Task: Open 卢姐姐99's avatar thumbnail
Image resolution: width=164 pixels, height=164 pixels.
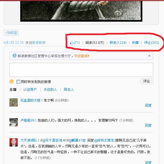Action: click(x=14, y=122)
